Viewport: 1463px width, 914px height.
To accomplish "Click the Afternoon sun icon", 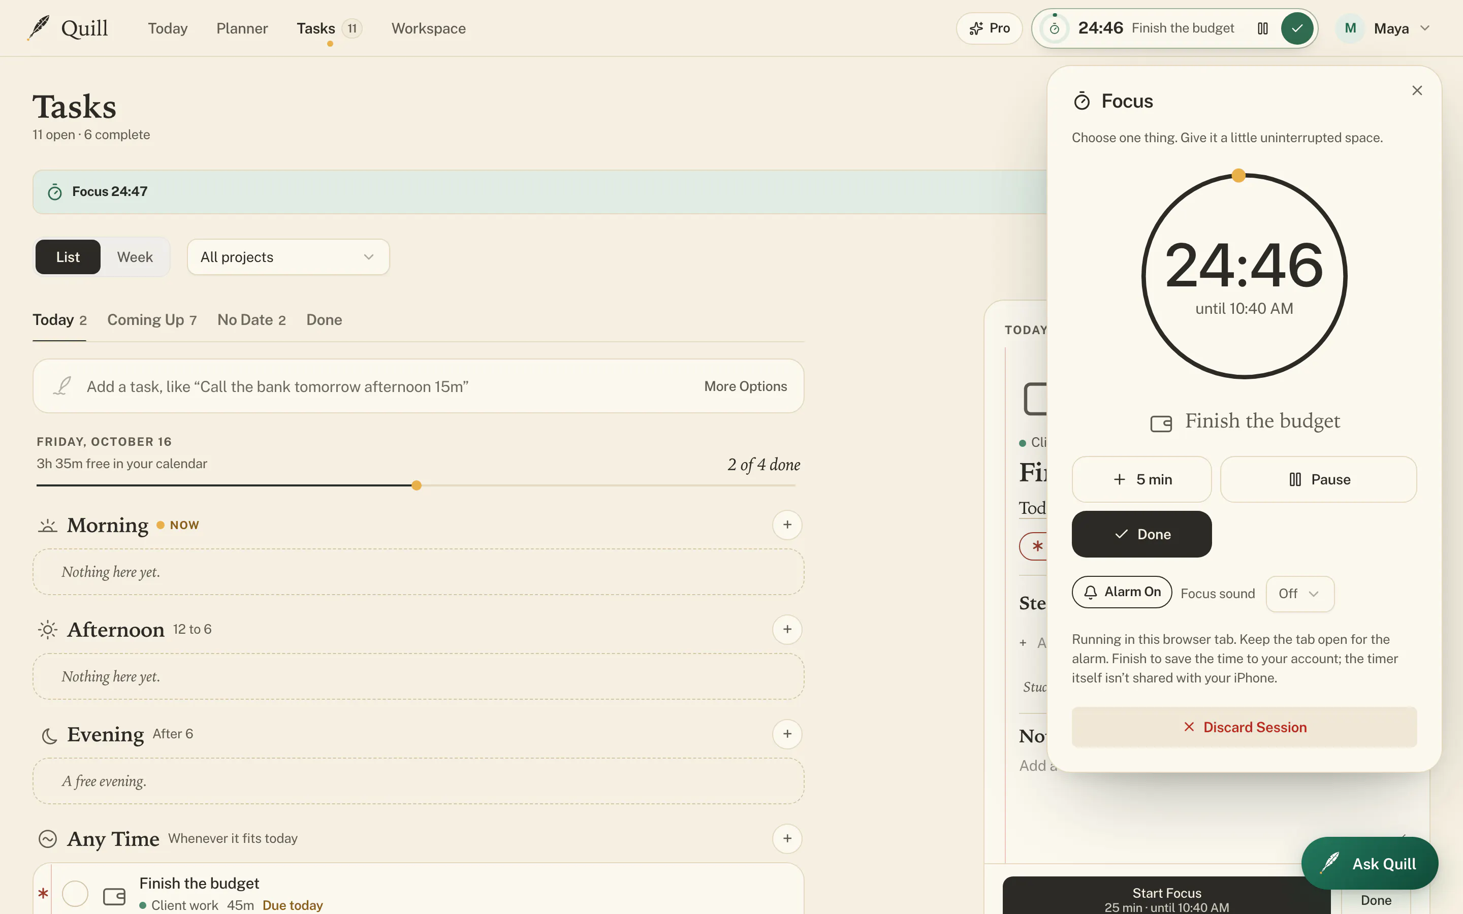I will click(48, 629).
